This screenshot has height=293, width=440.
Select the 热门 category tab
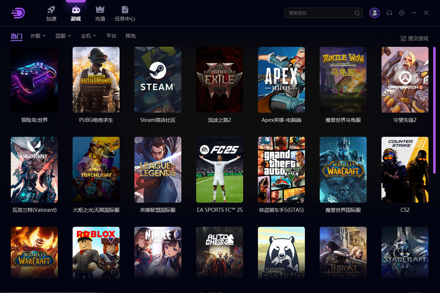tap(17, 36)
